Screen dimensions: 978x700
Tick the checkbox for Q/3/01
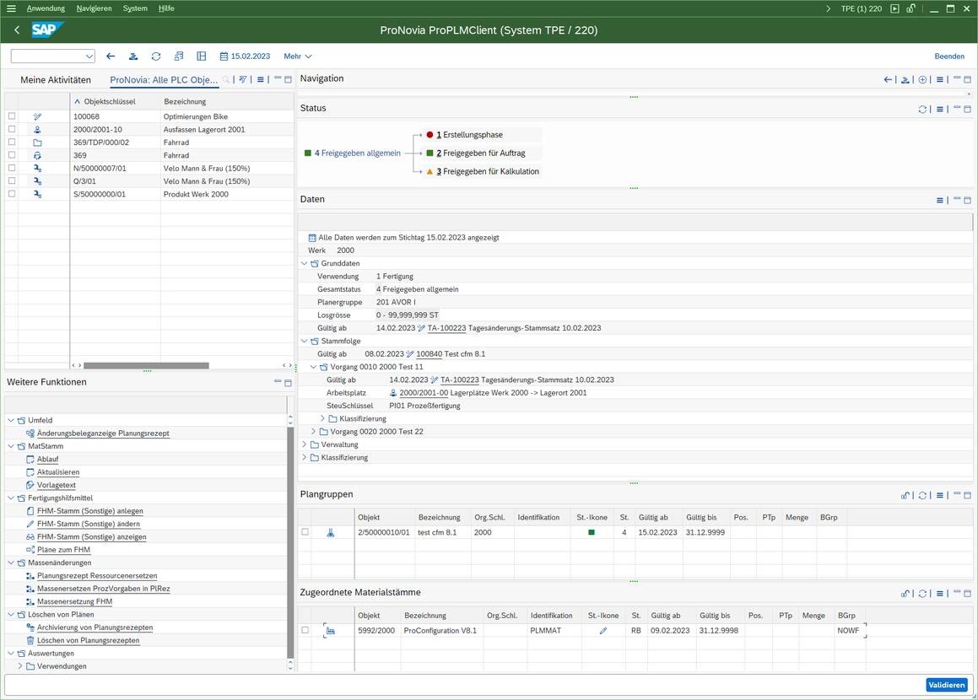pyautogui.click(x=12, y=180)
